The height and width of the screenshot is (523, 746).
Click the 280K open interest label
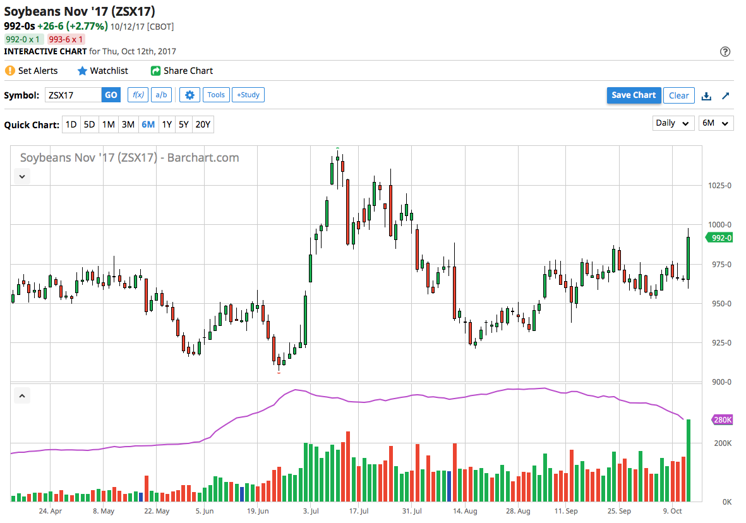pos(722,420)
